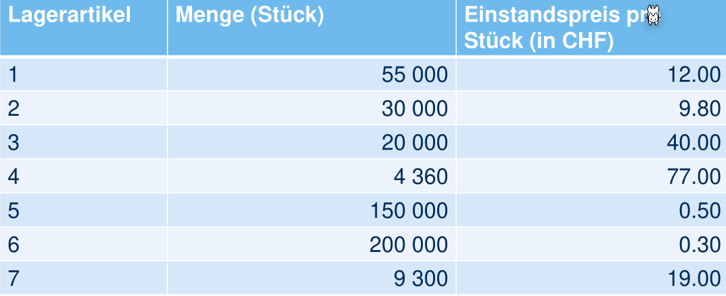726x296 pixels.
Task: Click the price cell 12.00
Action: click(x=694, y=75)
